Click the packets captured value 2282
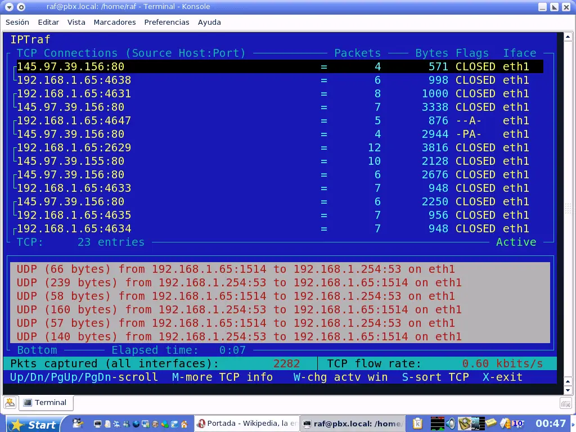 coord(286,364)
